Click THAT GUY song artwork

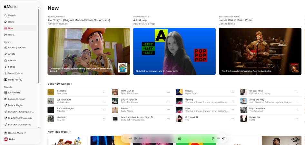click(x=115, y=92)
